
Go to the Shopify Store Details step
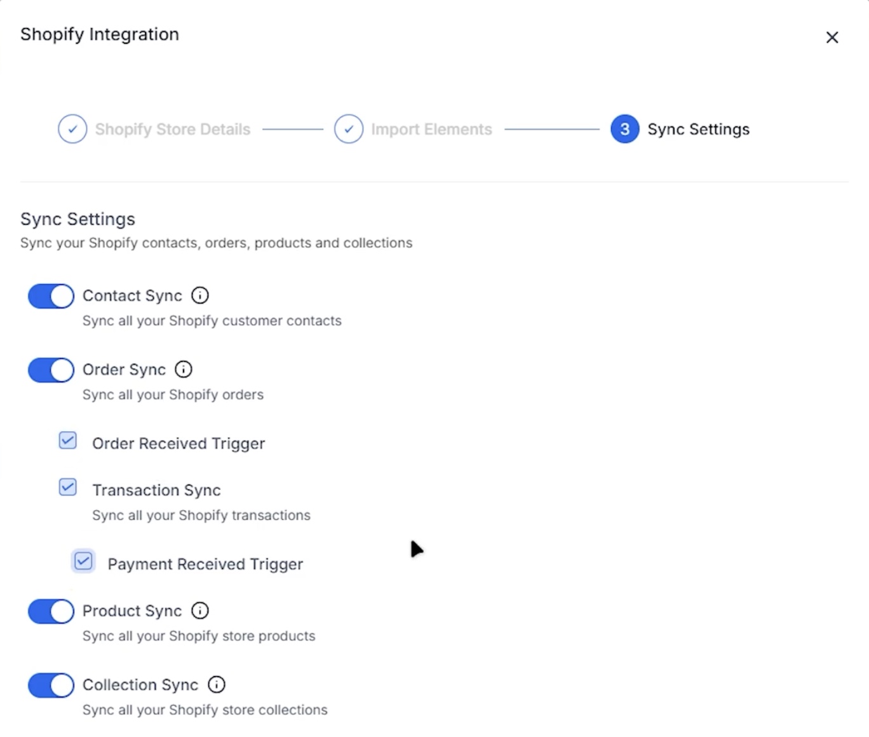click(x=173, y=129)
